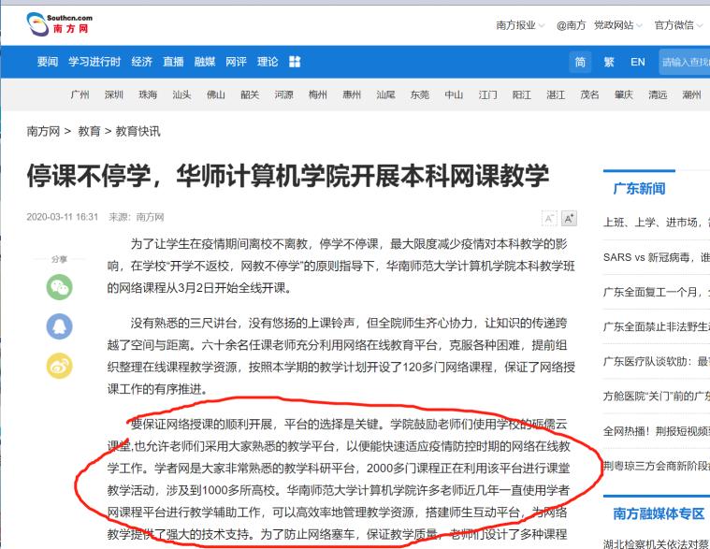The width and height of the screenshot is (710, 549).
Task: Click the Southcn.com 南方网 logo
Action: click(59, 22)
